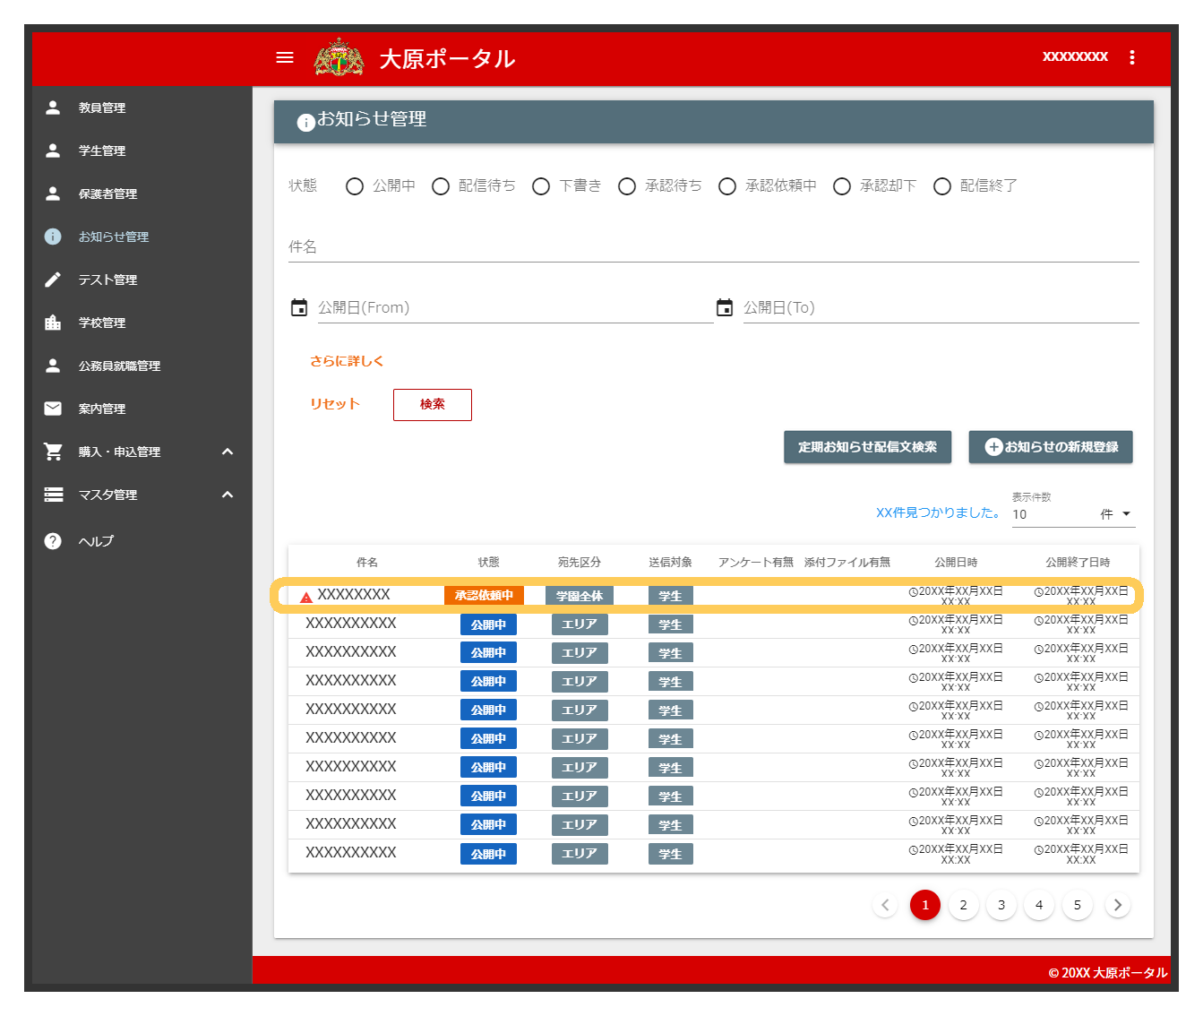Select the 公開中 status radio button

pyautogui.click(x=355, y=186)
